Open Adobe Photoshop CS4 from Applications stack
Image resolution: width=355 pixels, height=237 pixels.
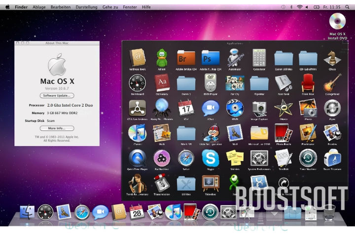coord(211,58)
